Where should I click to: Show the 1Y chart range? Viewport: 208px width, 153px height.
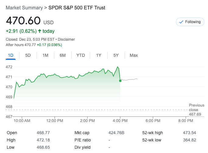[x=99, y=55]
